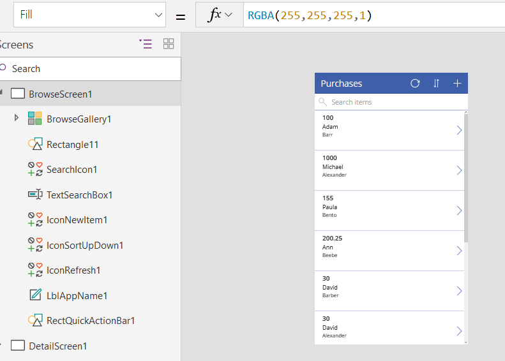The image size is (505, 361).
Task: Select DetailScreen1 in the tree view
Action: click(57, 346)
